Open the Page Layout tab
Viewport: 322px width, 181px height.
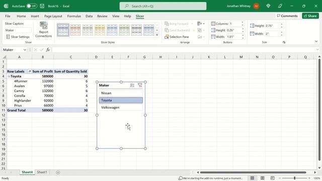coord(53,16)
